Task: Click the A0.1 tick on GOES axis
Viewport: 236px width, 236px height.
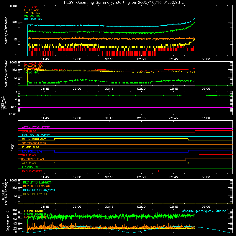Action: pos(13,107)
